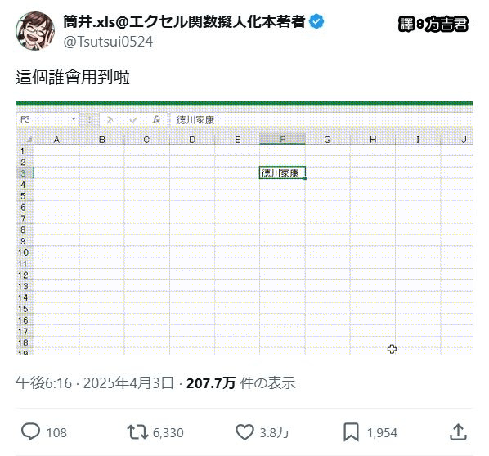The image size is (489, 456).
Task: Select row 18 header
Action: pyautogui.click(x=25, y=342)
